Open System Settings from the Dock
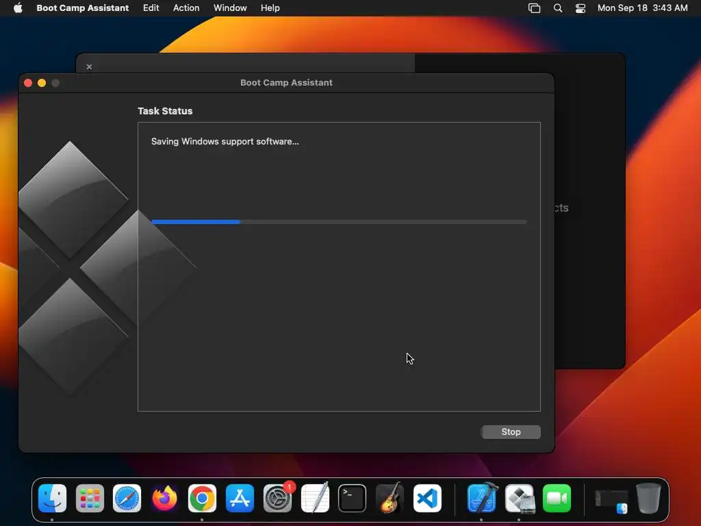The image size is (701, 526). (x=277, y=498)
